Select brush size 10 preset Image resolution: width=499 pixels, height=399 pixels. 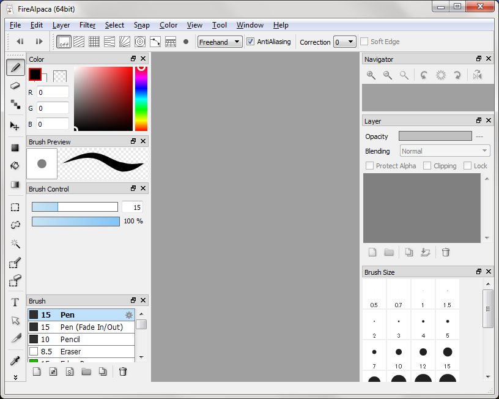coord(399,355)
